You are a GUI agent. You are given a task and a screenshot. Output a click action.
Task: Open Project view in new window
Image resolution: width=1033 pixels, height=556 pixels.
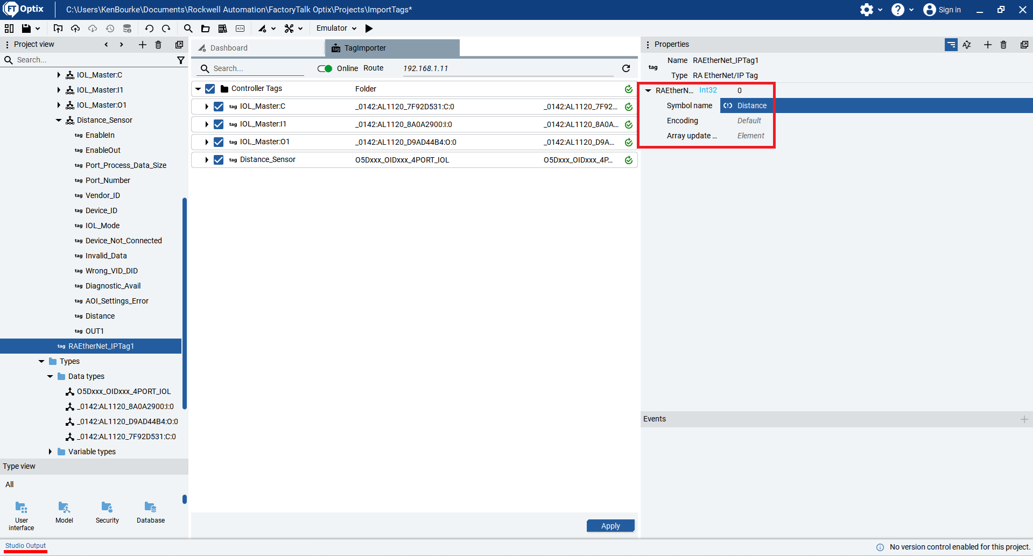(179, 45)
